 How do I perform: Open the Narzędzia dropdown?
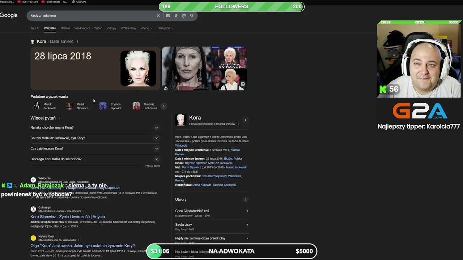[165, 28]
